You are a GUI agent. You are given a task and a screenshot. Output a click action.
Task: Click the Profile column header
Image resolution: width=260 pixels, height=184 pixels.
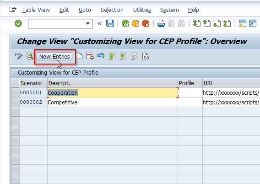[x=190, y=83]
